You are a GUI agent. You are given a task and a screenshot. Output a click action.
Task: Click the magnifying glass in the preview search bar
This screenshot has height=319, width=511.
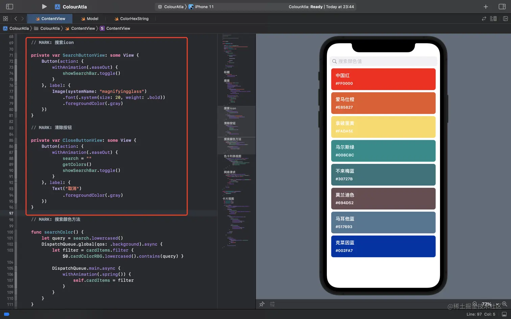334,61
